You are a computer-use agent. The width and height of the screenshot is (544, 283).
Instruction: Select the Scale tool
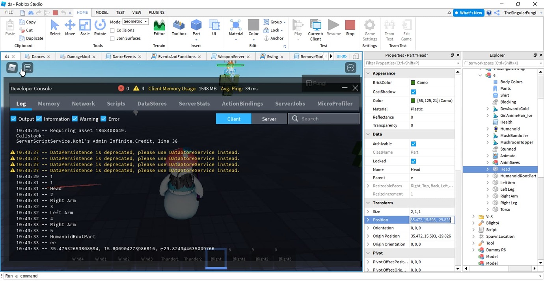click(x=85, y=27)
